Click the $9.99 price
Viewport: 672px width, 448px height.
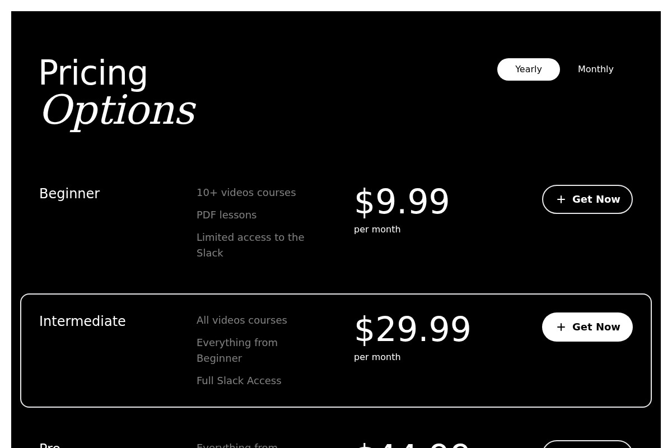pos(402,202)
